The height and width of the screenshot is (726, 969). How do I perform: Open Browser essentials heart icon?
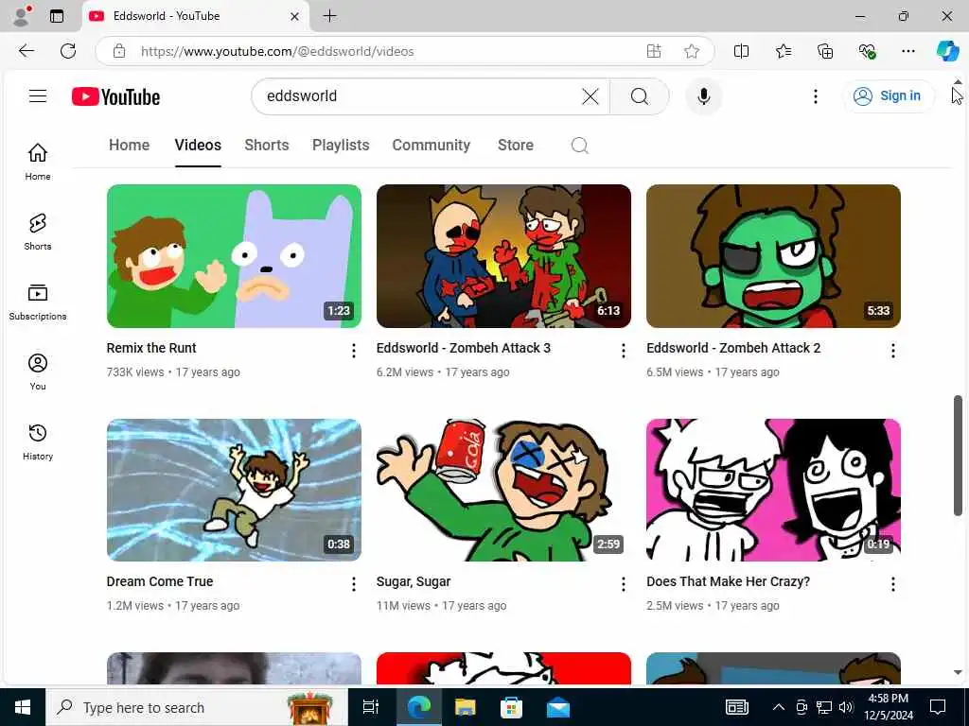click(867, 51)
